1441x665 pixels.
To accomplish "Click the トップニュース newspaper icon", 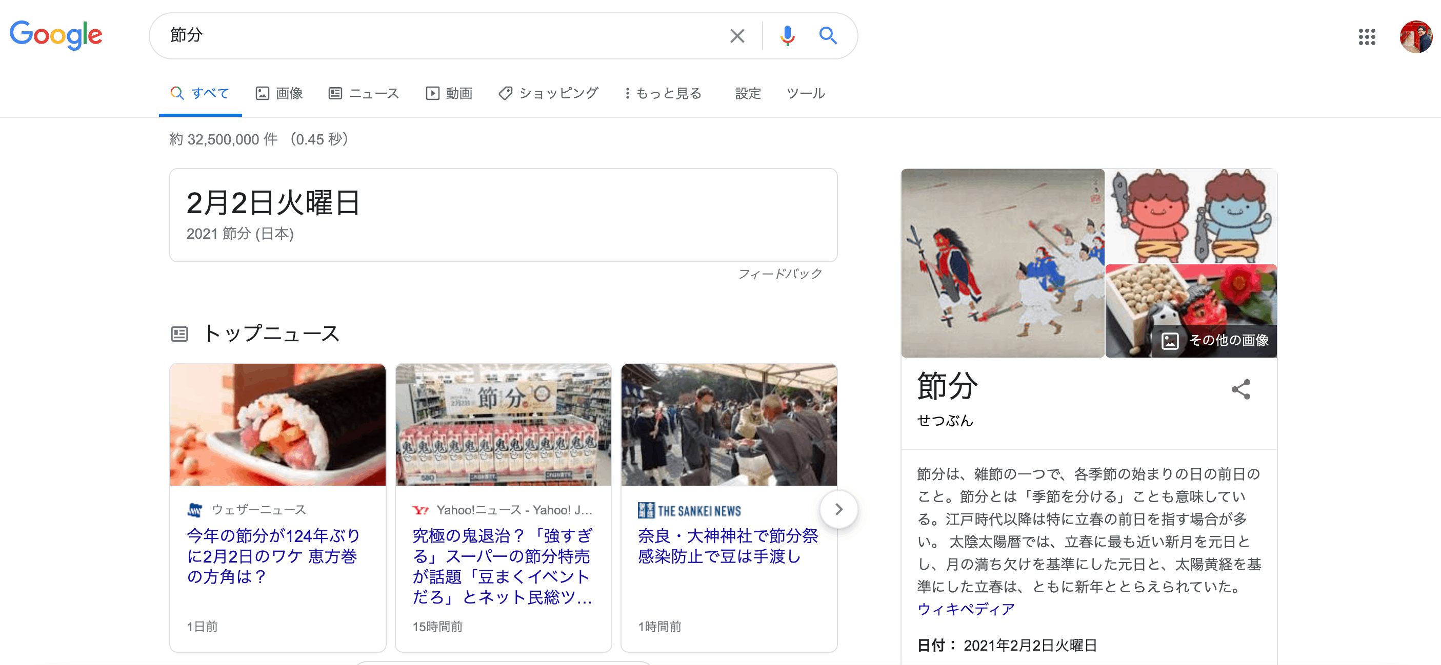I will point(179,334).
